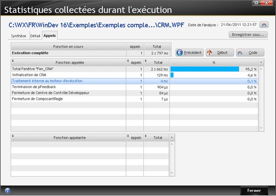The width and height of the screenshot is (276, 196).
Task: Switch to the Synthèse tab
Action: tap(18, 36)
